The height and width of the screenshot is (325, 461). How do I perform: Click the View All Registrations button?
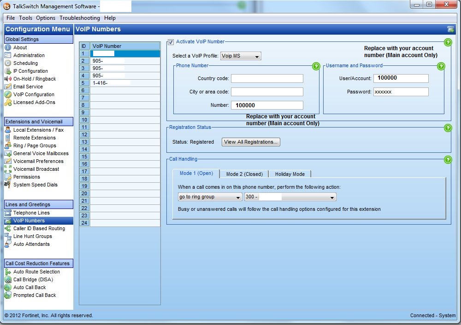pyautogui.click(x=251, y=142)
